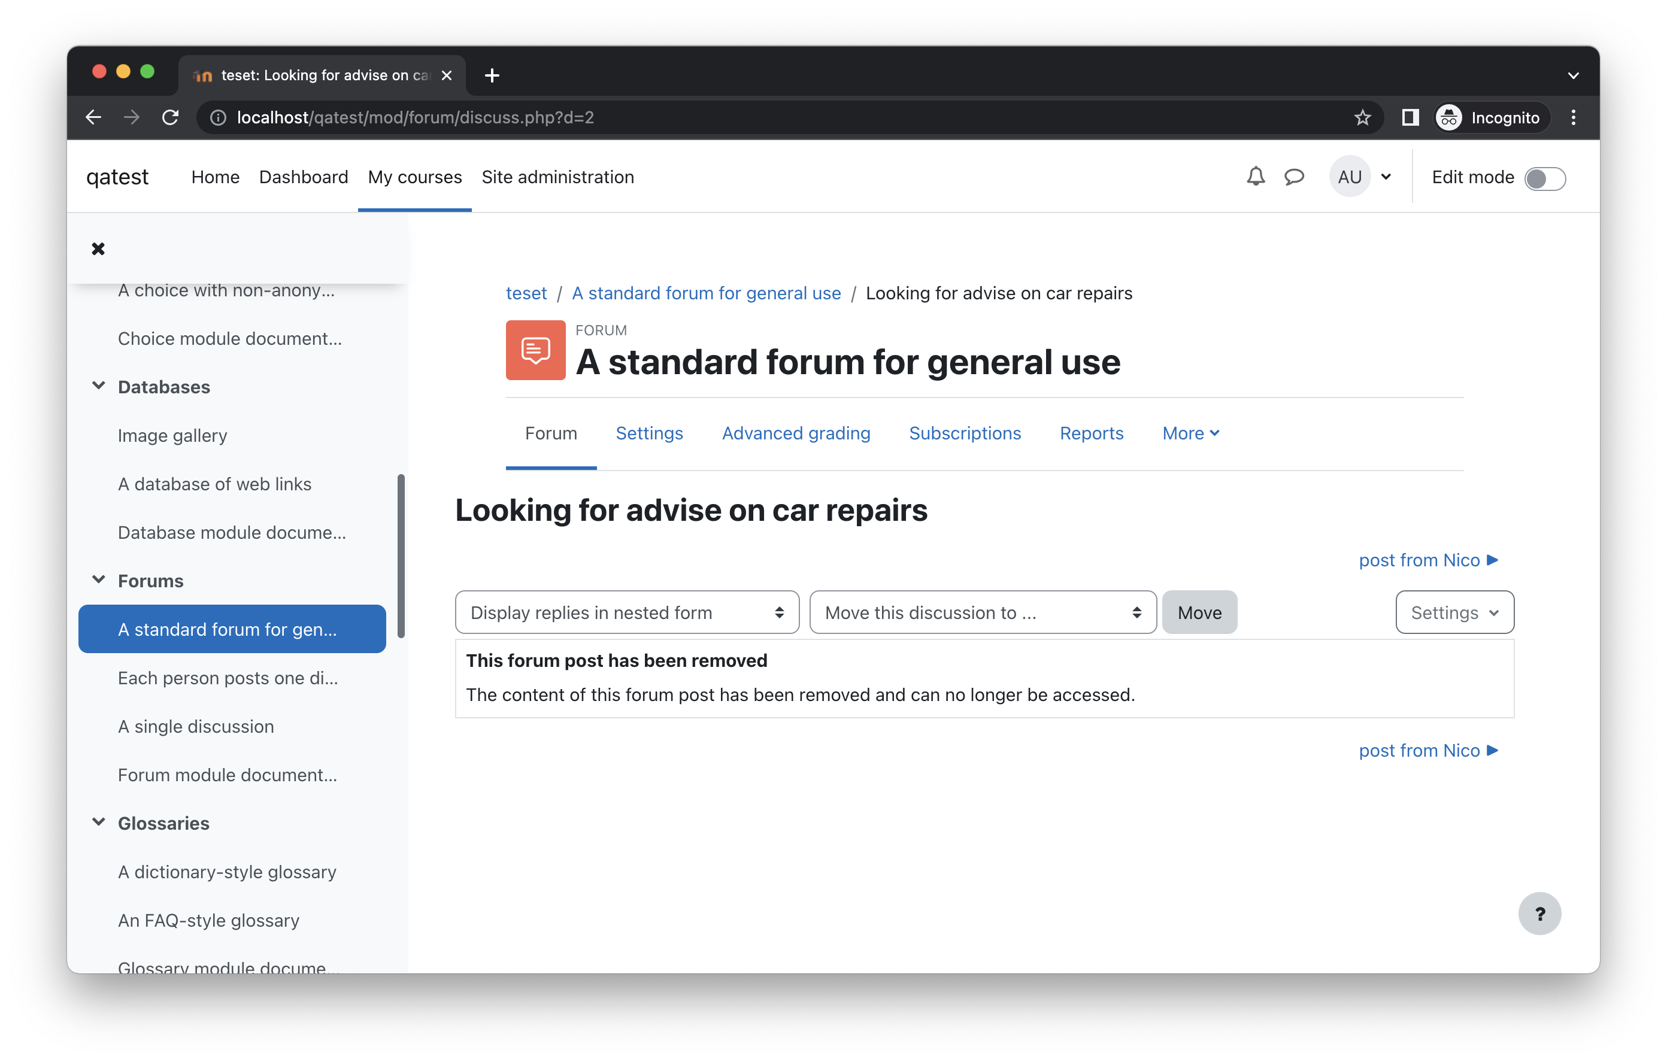Open the AU user menu

click(1361, 177)
